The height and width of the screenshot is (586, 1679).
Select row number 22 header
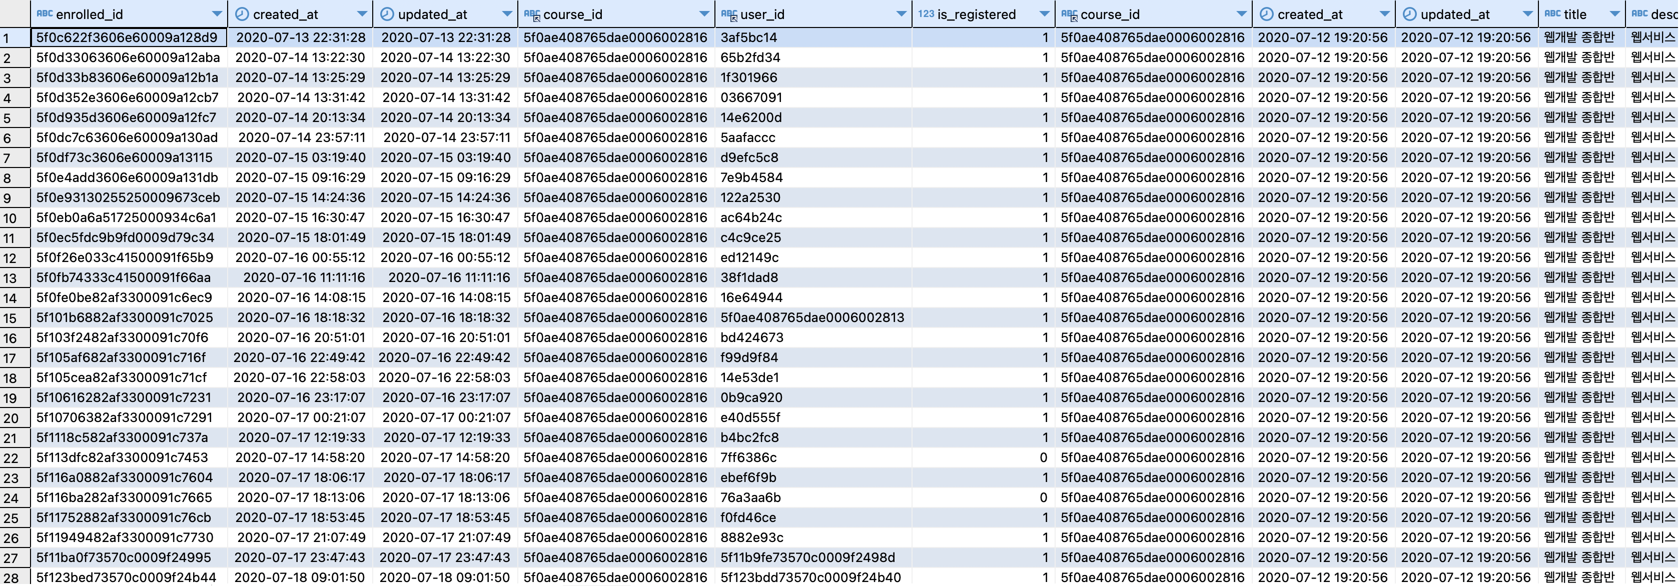click(x=11, y=458)
